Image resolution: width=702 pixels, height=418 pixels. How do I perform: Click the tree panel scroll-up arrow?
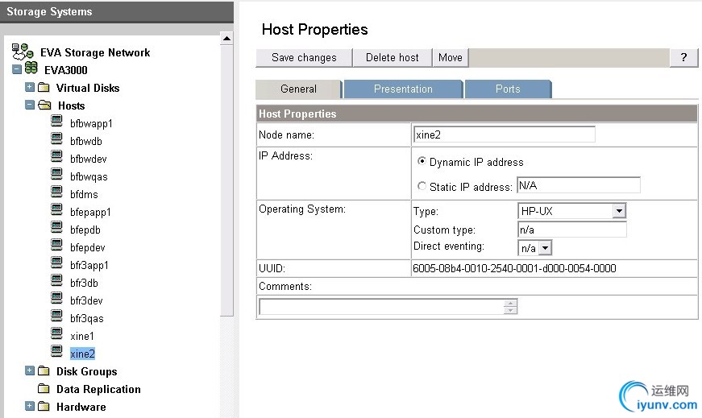pyautogui.click(x=227, y=39)
